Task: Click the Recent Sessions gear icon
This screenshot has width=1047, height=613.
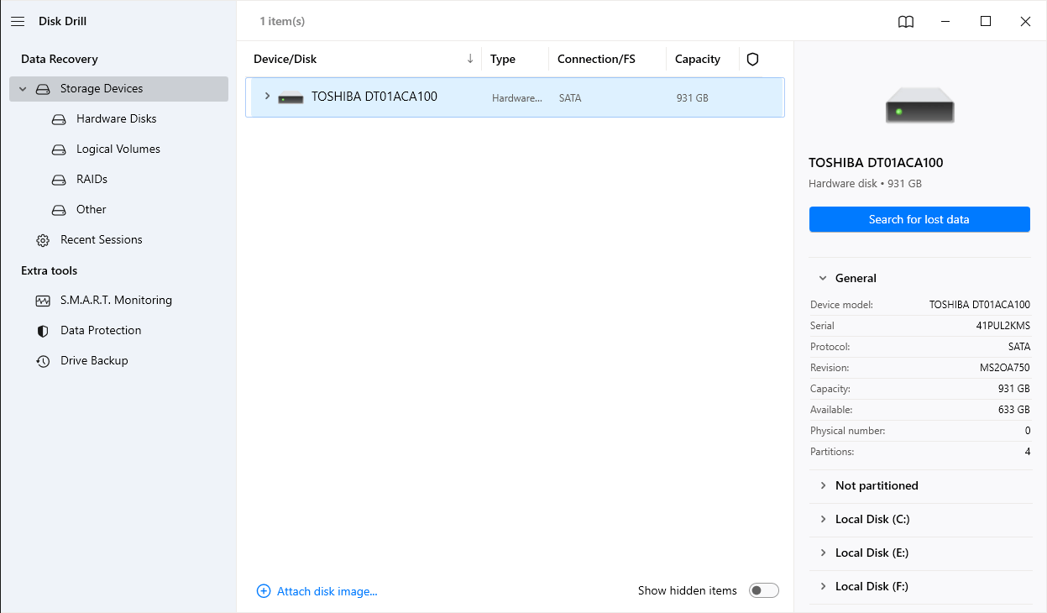Action: [x=43, y=240]
